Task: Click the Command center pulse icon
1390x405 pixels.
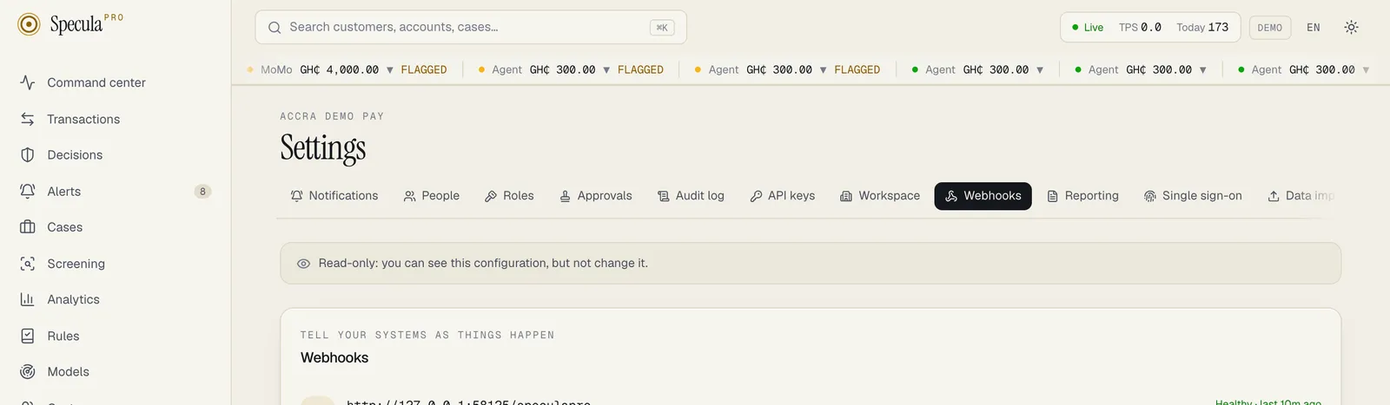Action: pyautogui.click(x=28, y=82)
